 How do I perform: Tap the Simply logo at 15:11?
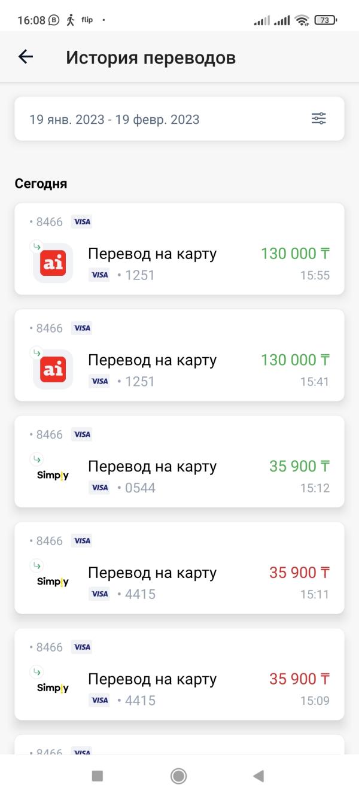[53, 582]
